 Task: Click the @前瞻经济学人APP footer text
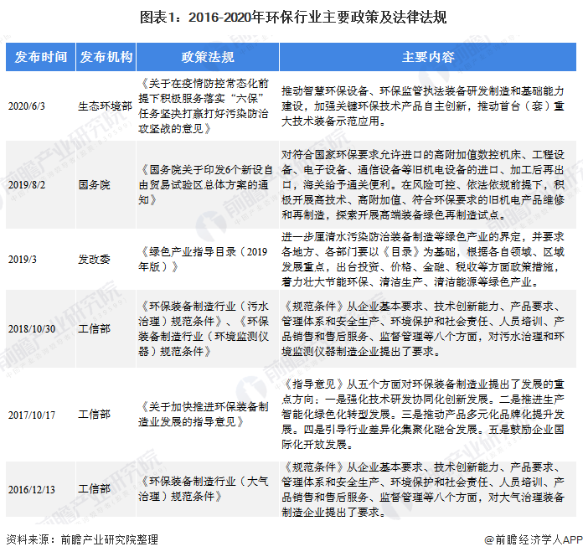tap(533, 540)
